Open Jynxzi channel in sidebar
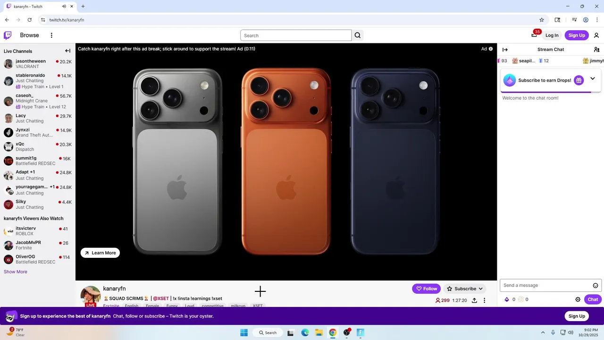The height and width of the screenshot is (340, 604). [x=38, y=132]
